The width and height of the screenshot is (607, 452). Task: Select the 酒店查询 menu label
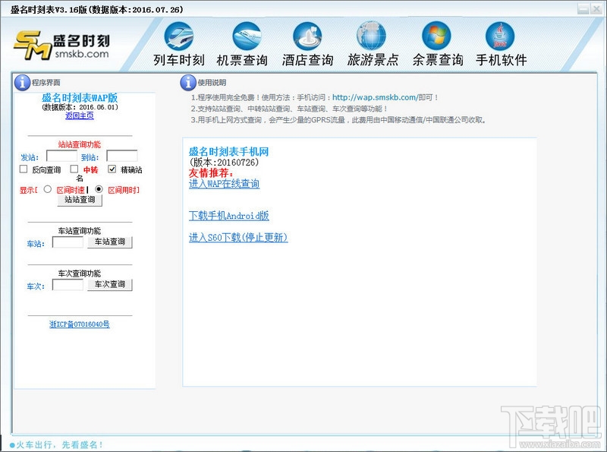[308, 60]
